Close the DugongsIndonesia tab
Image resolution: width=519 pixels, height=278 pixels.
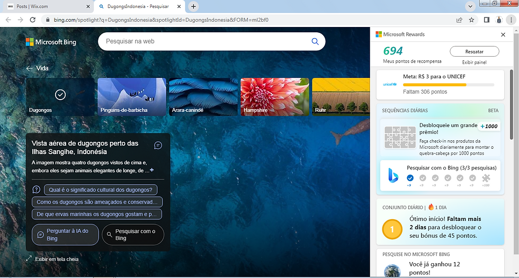[x=179, y=6]
